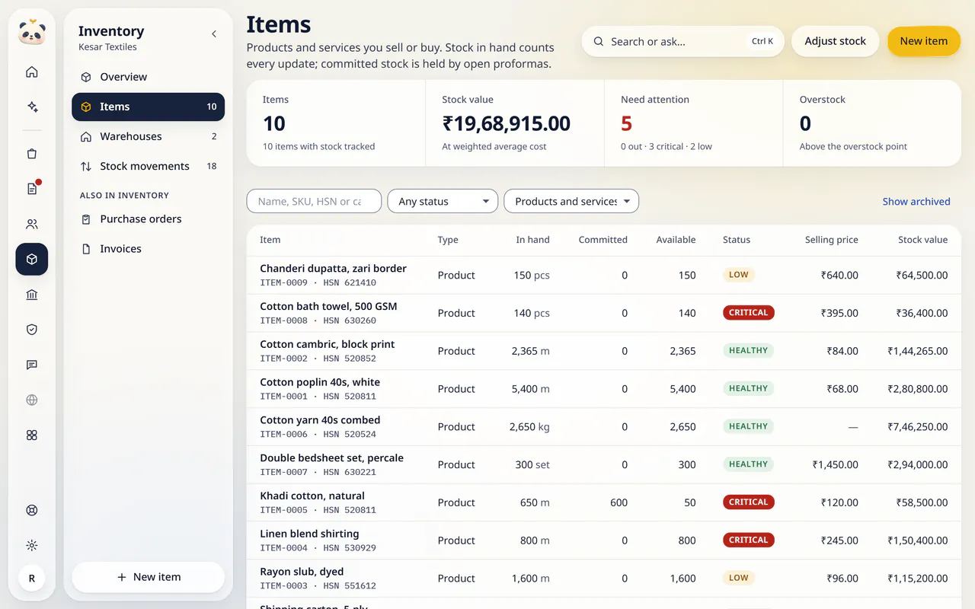
Task: Click the sidebar bottom New item button
Action: 148,577
